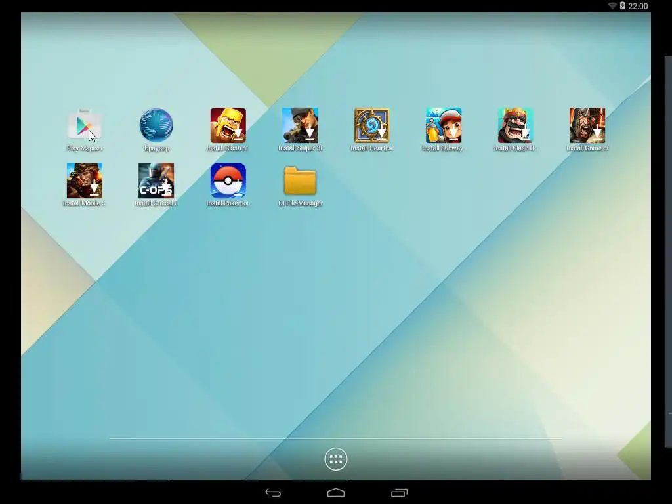
Task: Select the Install Hearthstone icon
Action: [x=371, y=125]
